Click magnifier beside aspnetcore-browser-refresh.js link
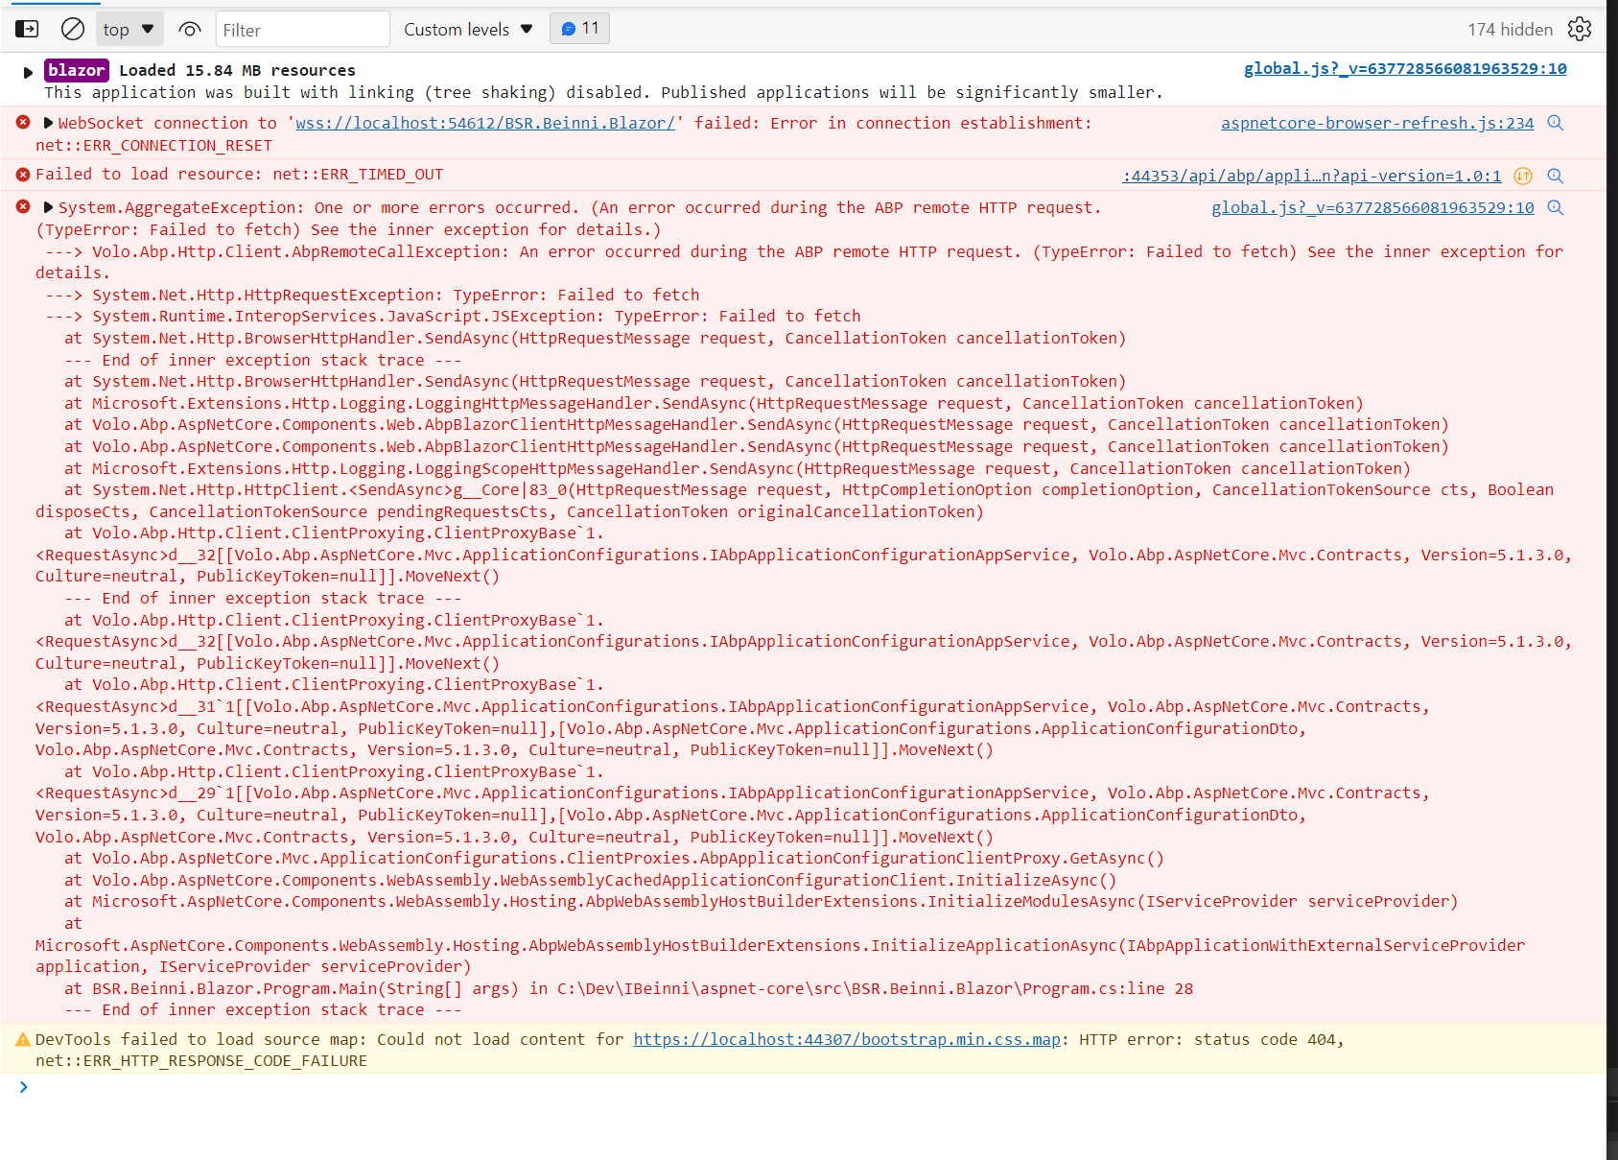Screen dimensions: 1618x1160 click(1555, 123)
